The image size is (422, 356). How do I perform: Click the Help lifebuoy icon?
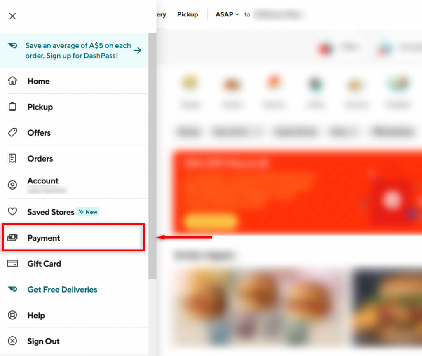[12, 315]
